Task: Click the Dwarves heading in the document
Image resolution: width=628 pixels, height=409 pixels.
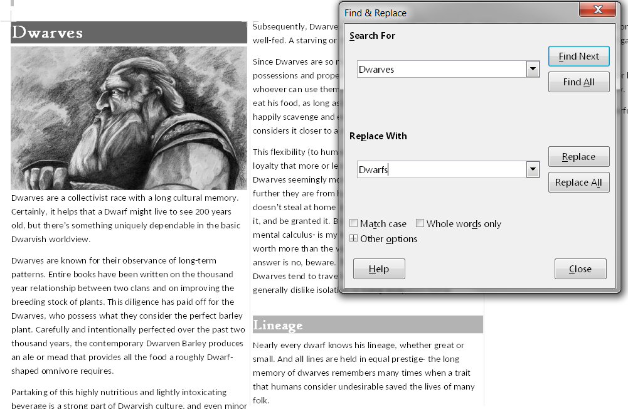Action: [x=48, y=33]
